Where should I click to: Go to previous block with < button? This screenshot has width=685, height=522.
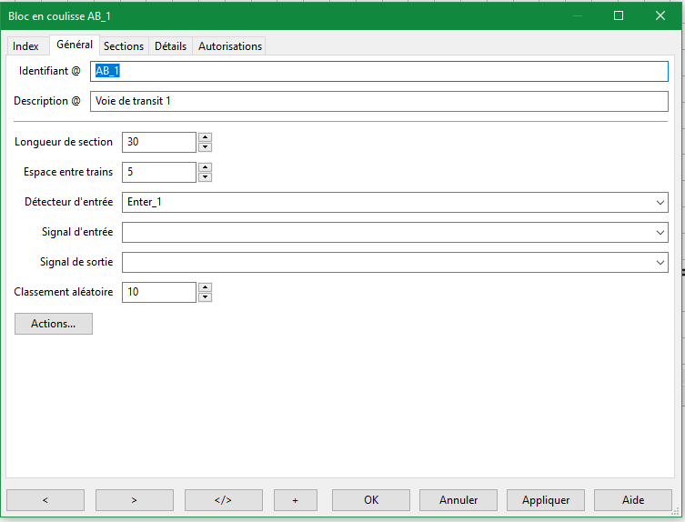point(45,500)
